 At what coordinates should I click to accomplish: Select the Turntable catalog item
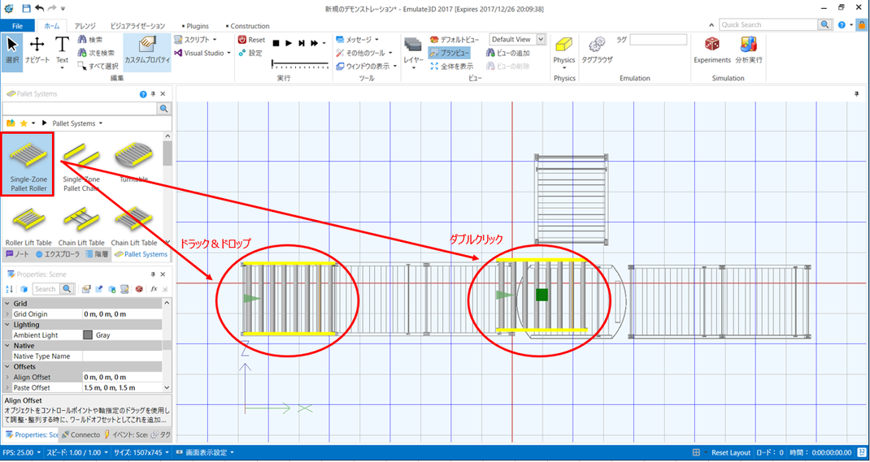(133, 163)
